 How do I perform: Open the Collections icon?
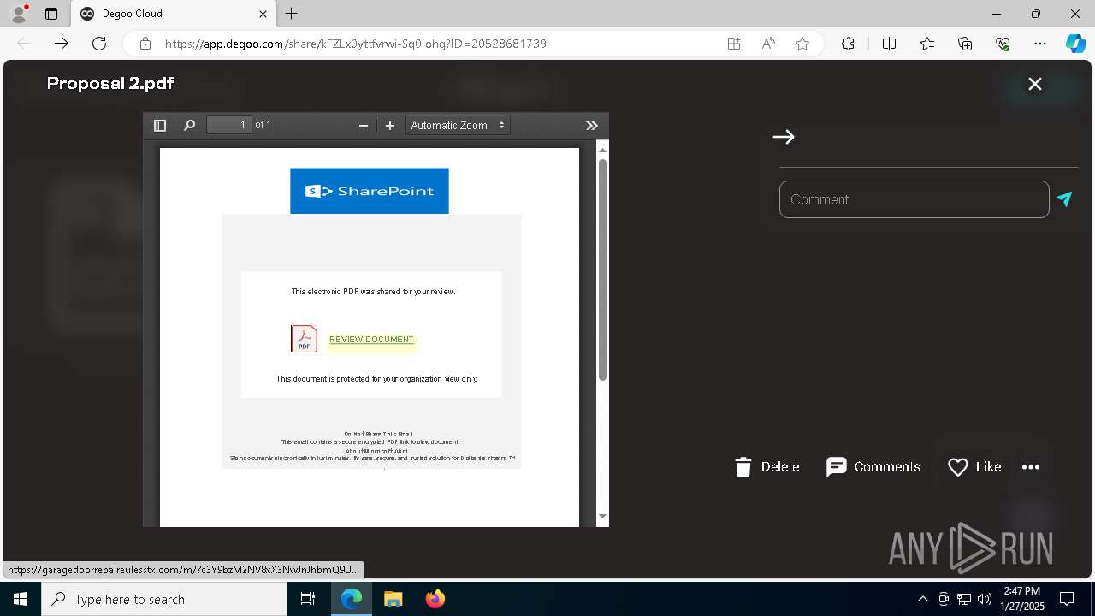click(x=965, y=44)
